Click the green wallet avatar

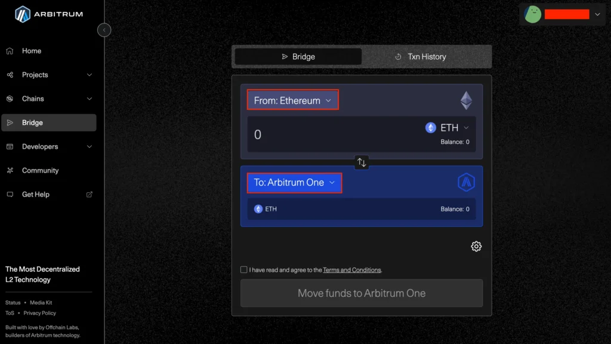point(532,14)
